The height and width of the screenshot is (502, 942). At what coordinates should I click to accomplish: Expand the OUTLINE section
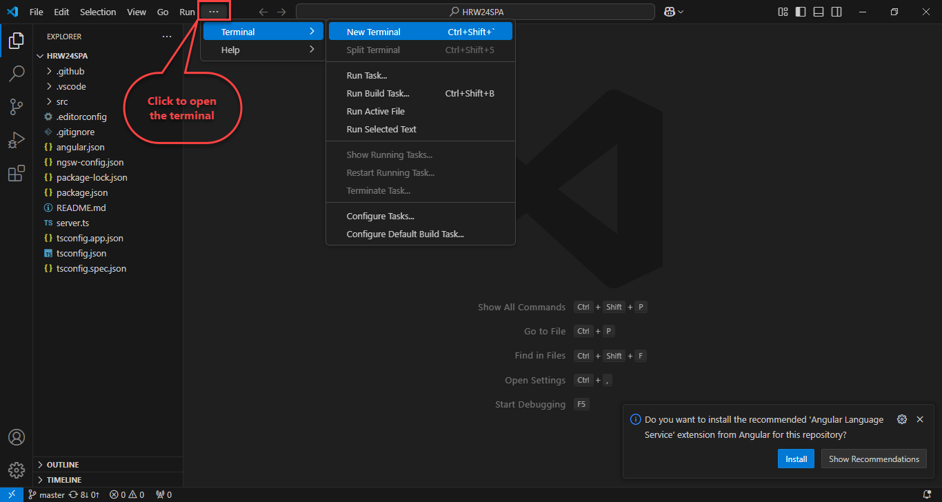coord(62,465)
